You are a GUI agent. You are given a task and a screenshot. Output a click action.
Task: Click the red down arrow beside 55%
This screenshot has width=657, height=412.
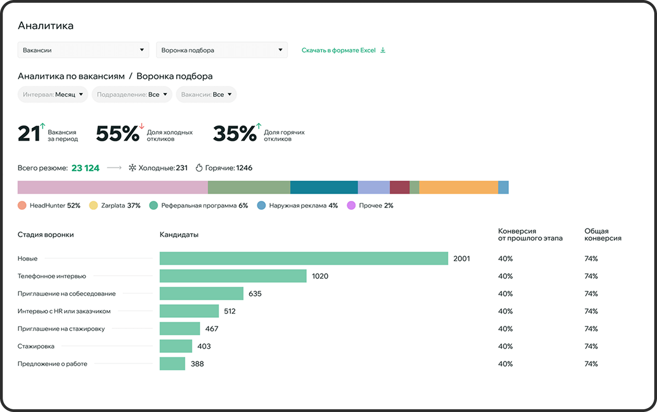coord(142,126)
